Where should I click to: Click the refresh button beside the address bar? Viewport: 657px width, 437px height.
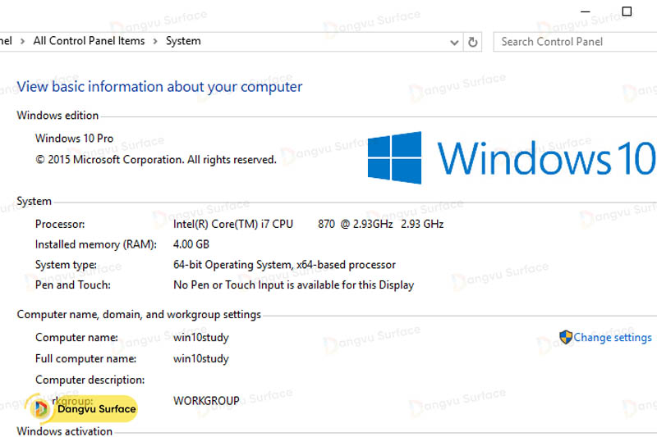pos(473,41)
